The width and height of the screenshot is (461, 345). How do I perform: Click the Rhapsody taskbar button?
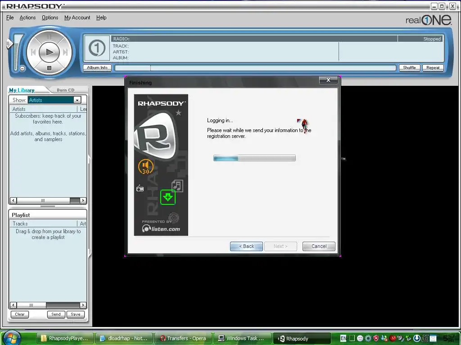pyautogui.click(x=301, y=338)
